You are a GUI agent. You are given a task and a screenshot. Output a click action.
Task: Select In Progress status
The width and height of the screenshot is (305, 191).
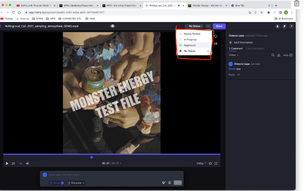pos(194,40)
